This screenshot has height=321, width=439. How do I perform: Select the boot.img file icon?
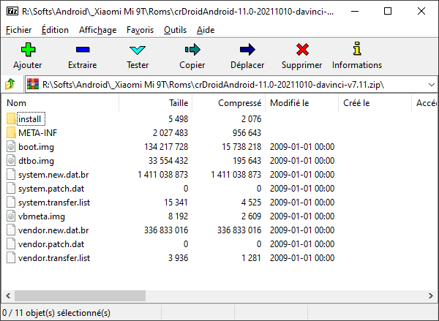coord(11,147)
